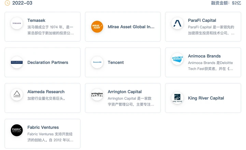Click the black Fabric Ventures logo

pos(17,130)
